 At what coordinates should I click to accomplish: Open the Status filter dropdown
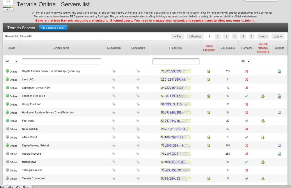tap(12, 61)
